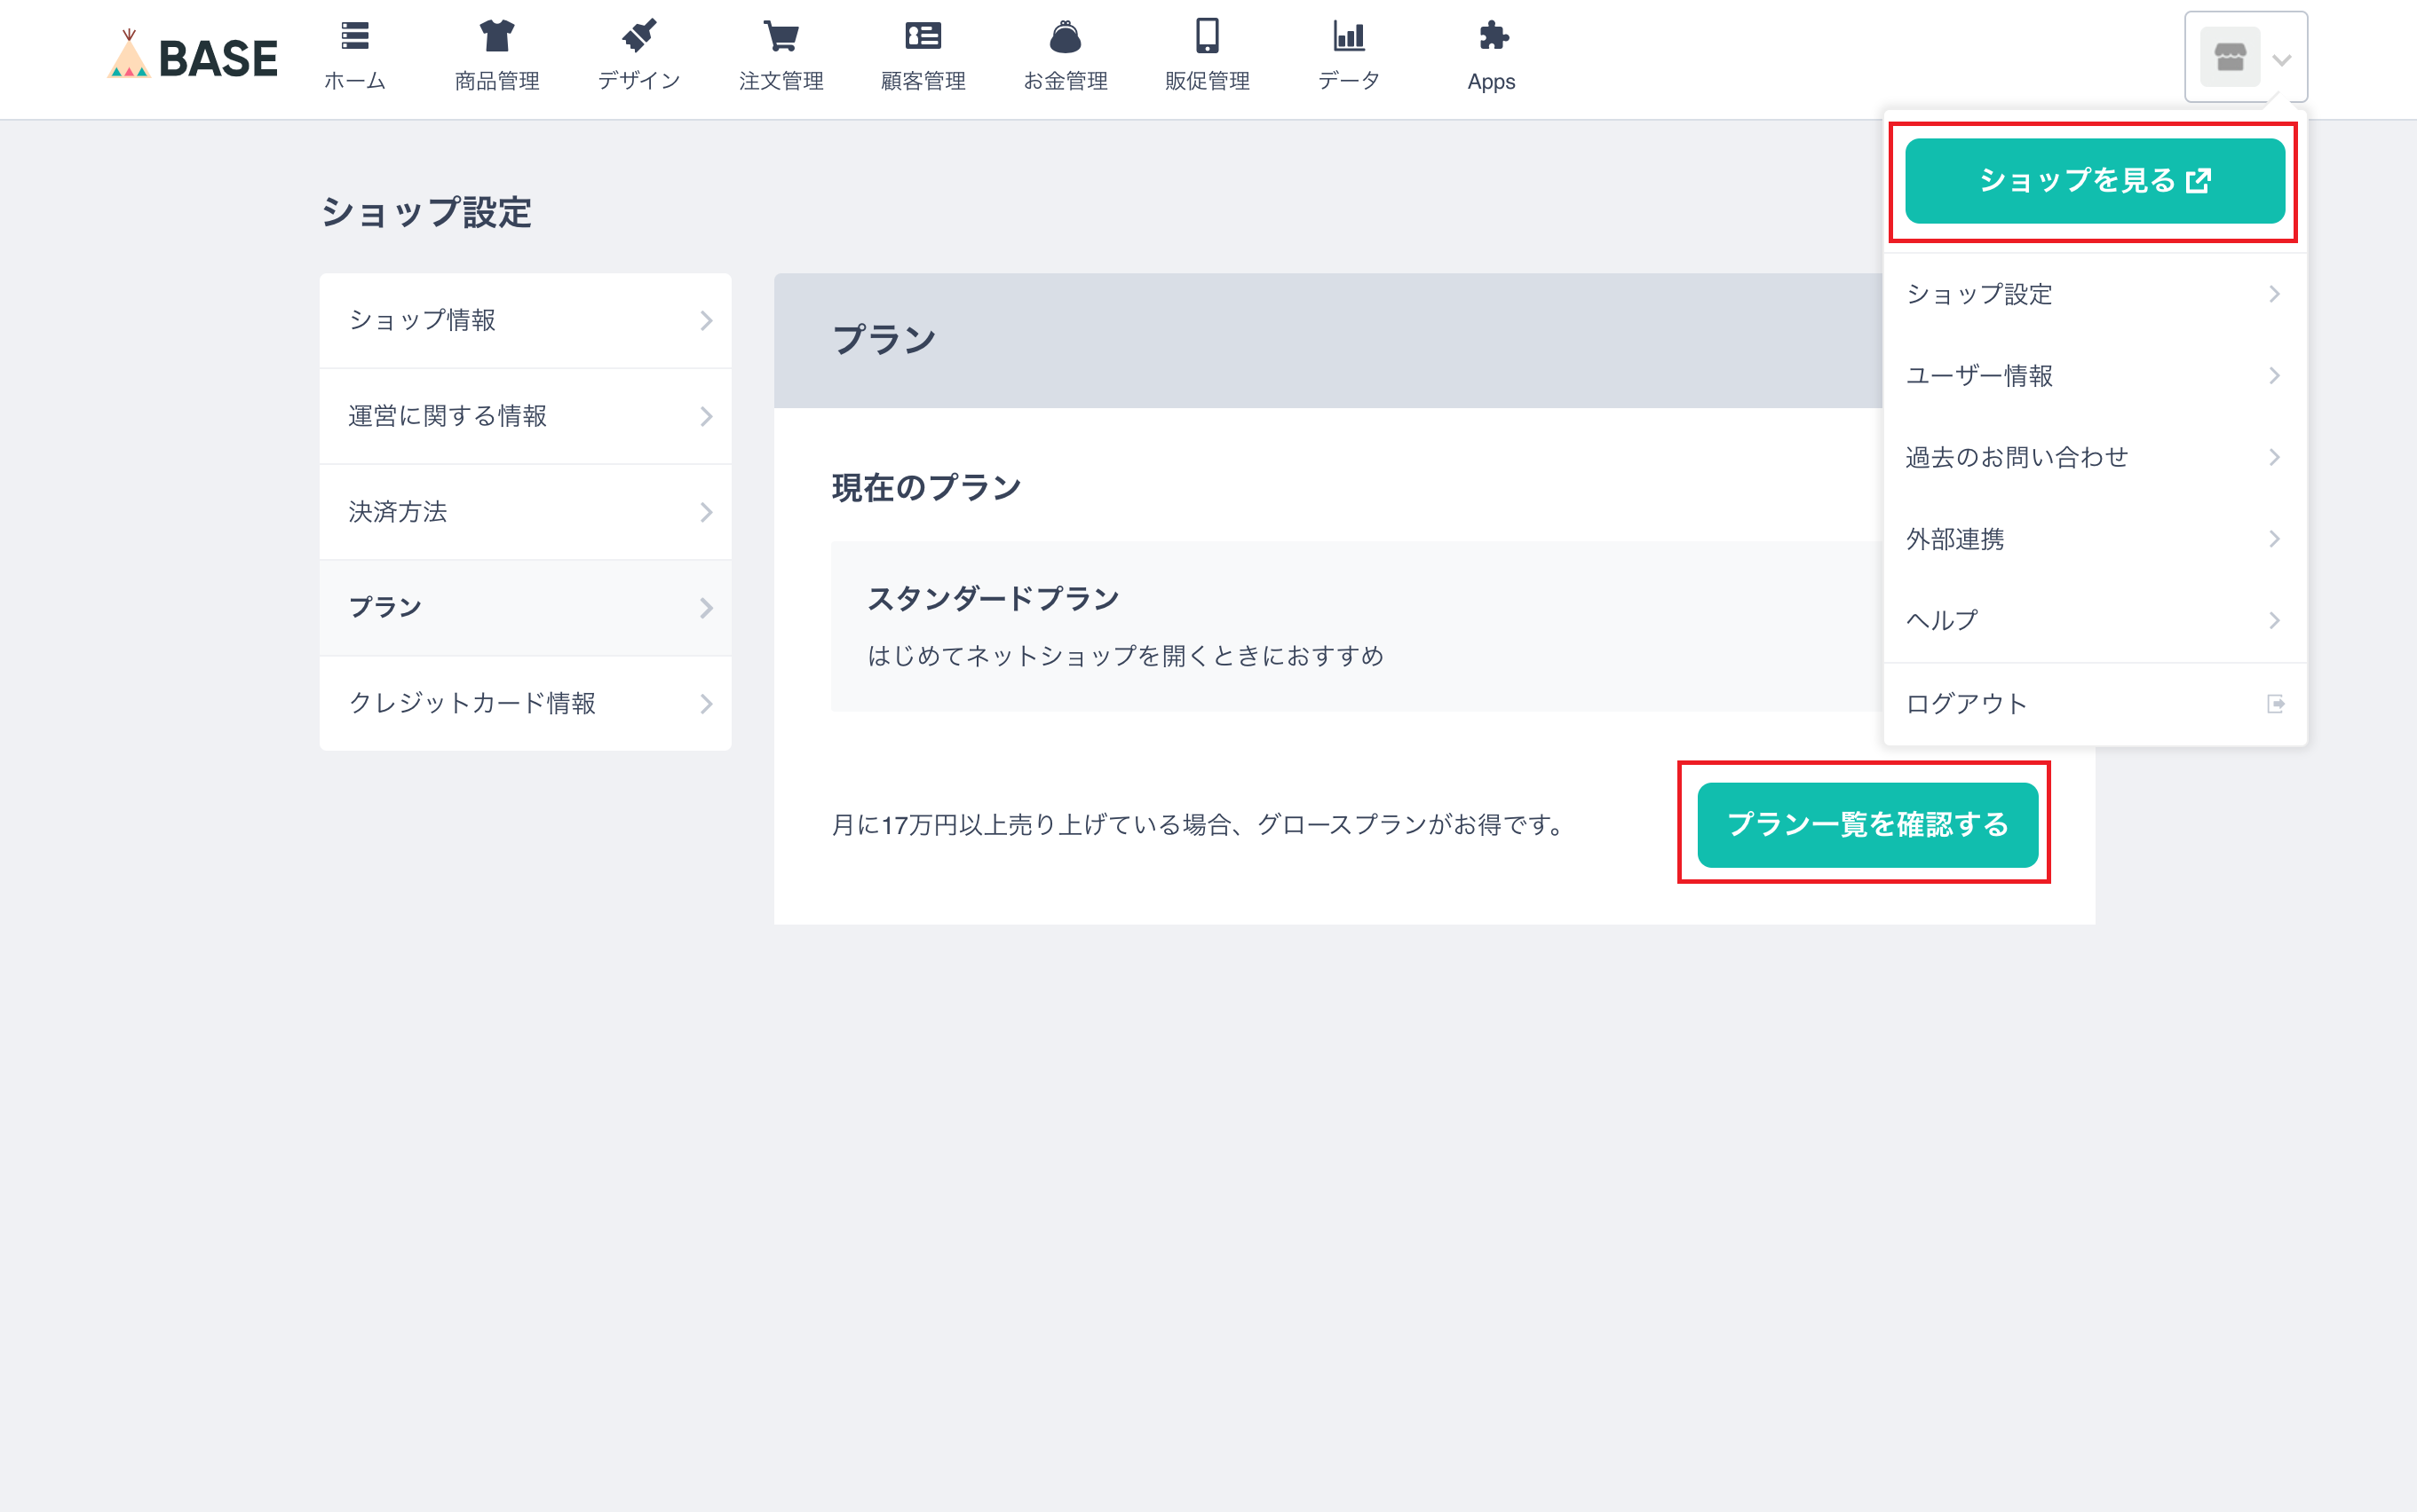
Task: Click chevron beside ヘルプ in account menu
Action: click(x=2274, y=621)
